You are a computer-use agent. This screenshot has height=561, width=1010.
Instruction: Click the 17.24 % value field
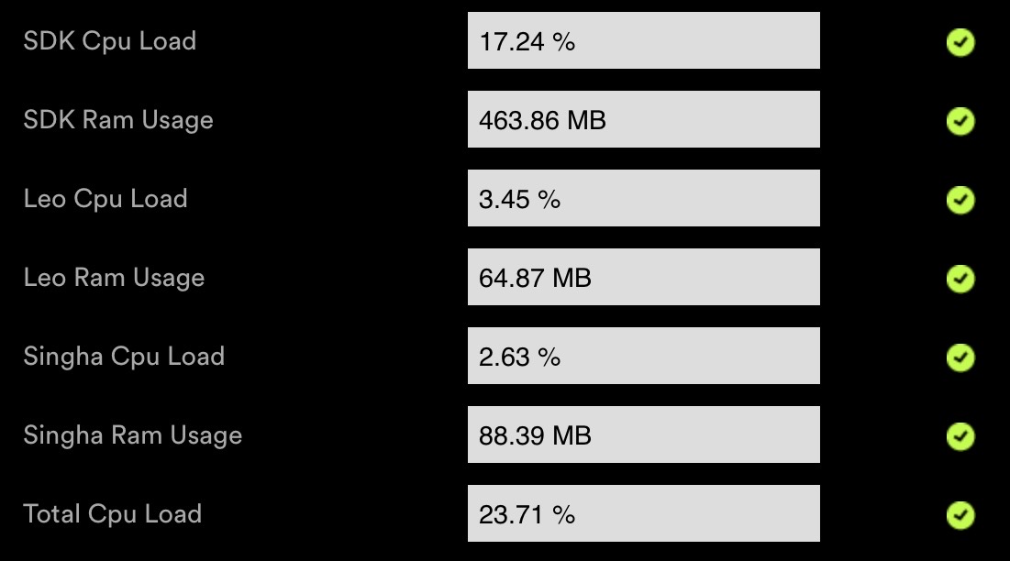point(643,40)
